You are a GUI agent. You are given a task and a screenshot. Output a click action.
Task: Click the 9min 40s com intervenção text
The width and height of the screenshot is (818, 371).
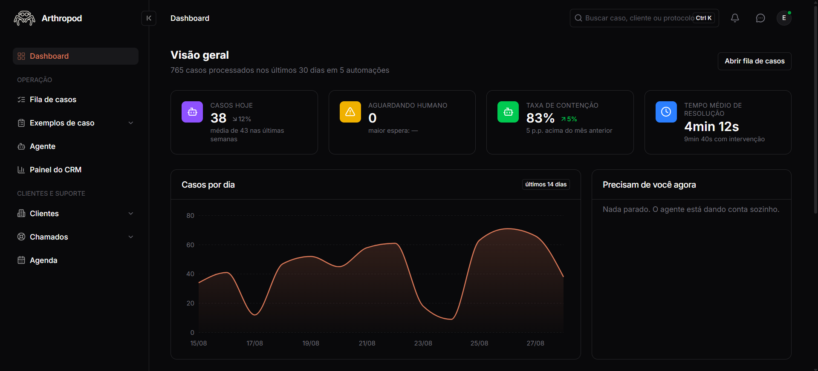(724, 139)
